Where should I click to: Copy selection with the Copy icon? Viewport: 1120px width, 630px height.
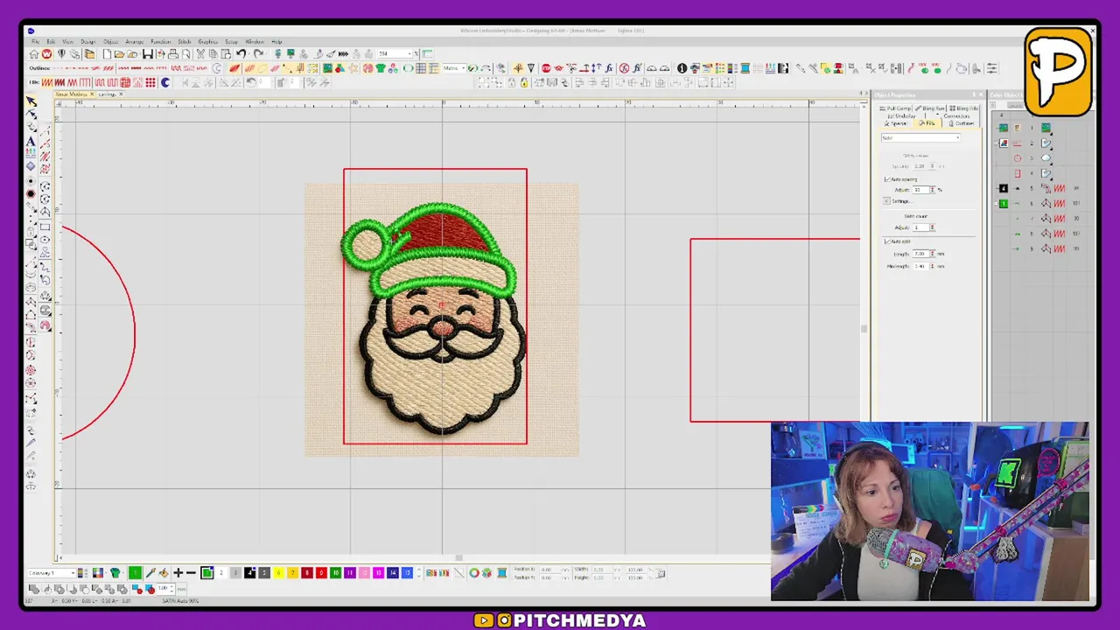(213, 54)
